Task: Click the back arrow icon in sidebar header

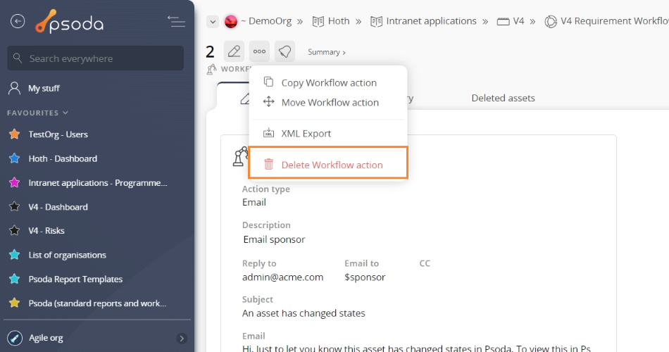Action: [x=18, y=22]
